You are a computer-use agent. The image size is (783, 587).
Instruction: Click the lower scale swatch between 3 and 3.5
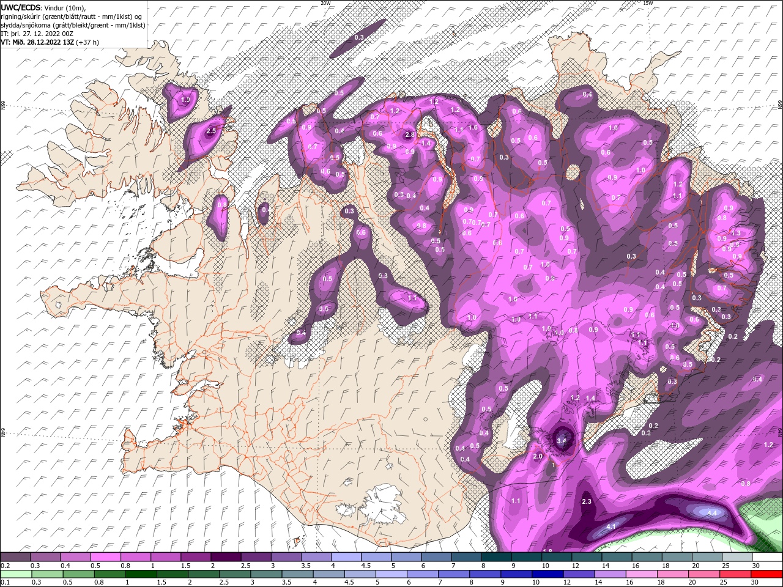point(266,574)
